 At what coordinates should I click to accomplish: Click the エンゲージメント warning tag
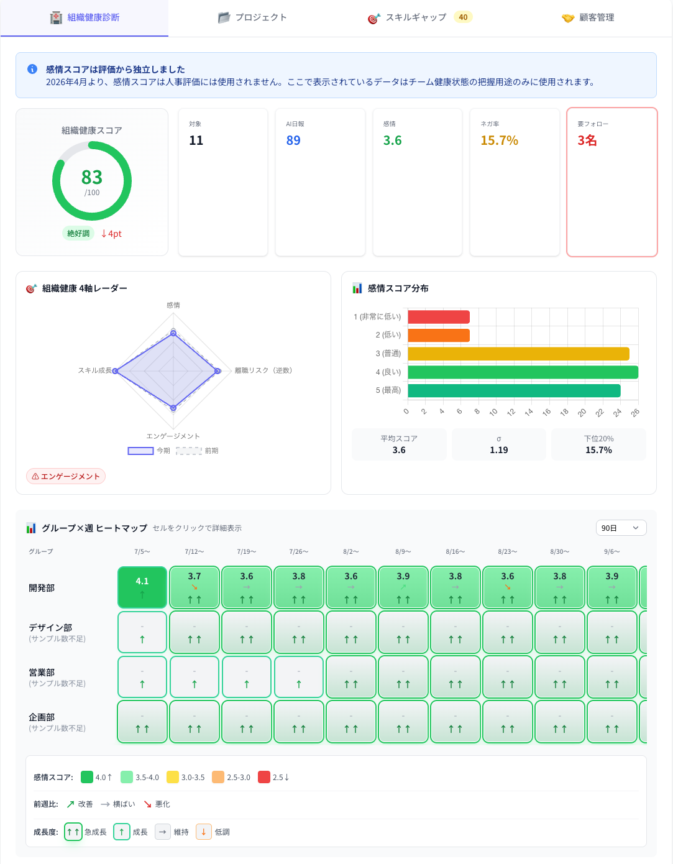pos(66,476)
